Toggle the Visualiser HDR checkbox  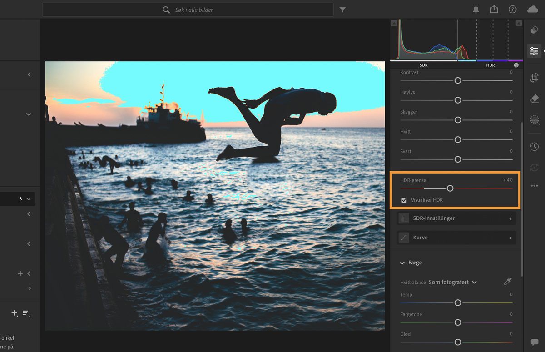point(404,200)
